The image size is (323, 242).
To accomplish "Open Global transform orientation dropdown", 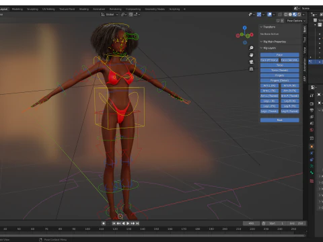I will pos(110,15).
